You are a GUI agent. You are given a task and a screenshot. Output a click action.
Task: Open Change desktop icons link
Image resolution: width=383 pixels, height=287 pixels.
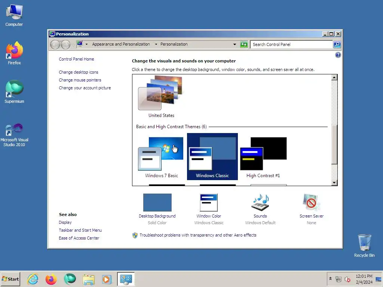click(x=79, y=72)
